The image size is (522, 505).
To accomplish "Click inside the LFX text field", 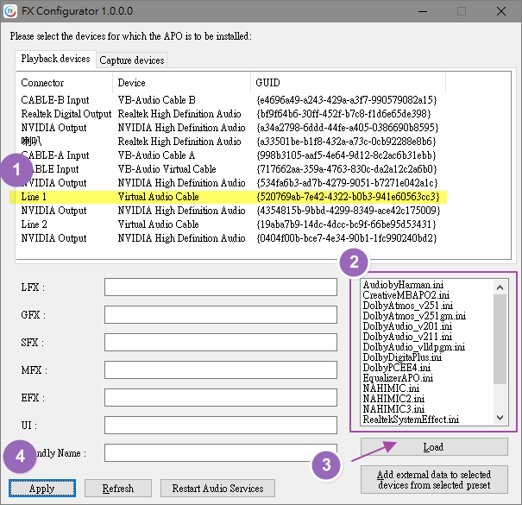I will tap(220, 288).
